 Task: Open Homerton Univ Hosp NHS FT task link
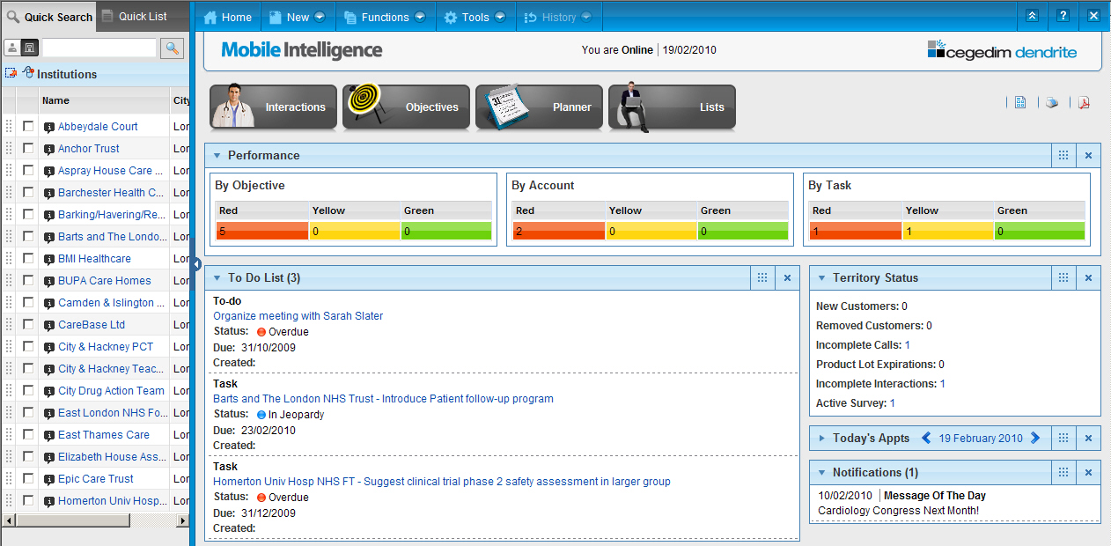click(x=442, y=482)
